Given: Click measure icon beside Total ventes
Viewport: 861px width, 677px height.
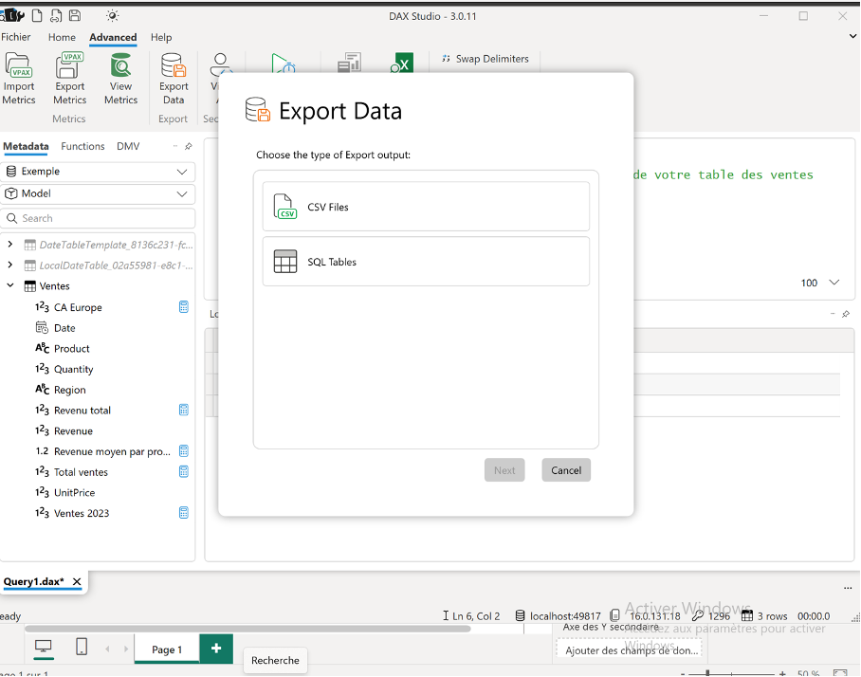Looking at the screenshot, I should (x=184, y=471).
